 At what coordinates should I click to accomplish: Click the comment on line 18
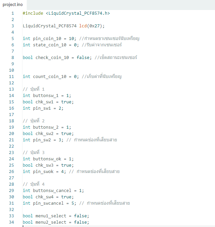click(34, 121)
